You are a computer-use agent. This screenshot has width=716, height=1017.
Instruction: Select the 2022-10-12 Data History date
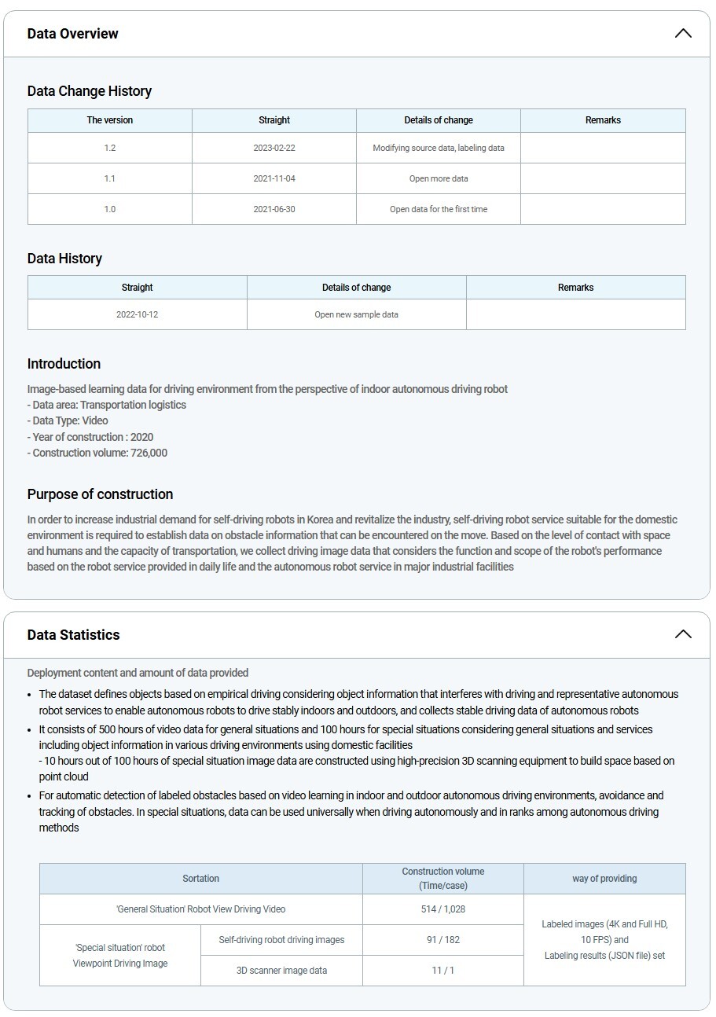tap(138, 314)
